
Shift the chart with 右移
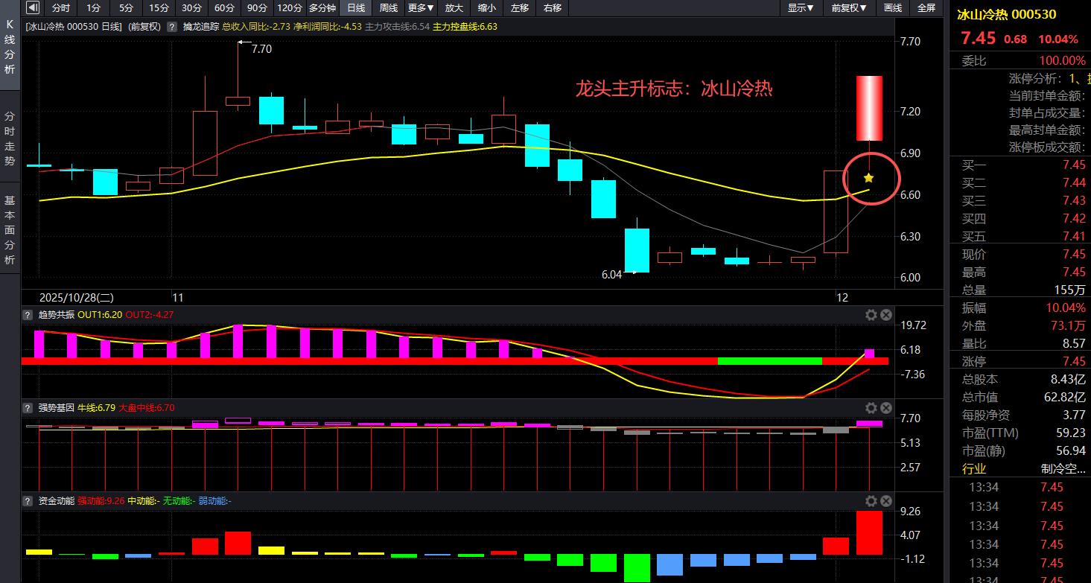pos(553,8)
